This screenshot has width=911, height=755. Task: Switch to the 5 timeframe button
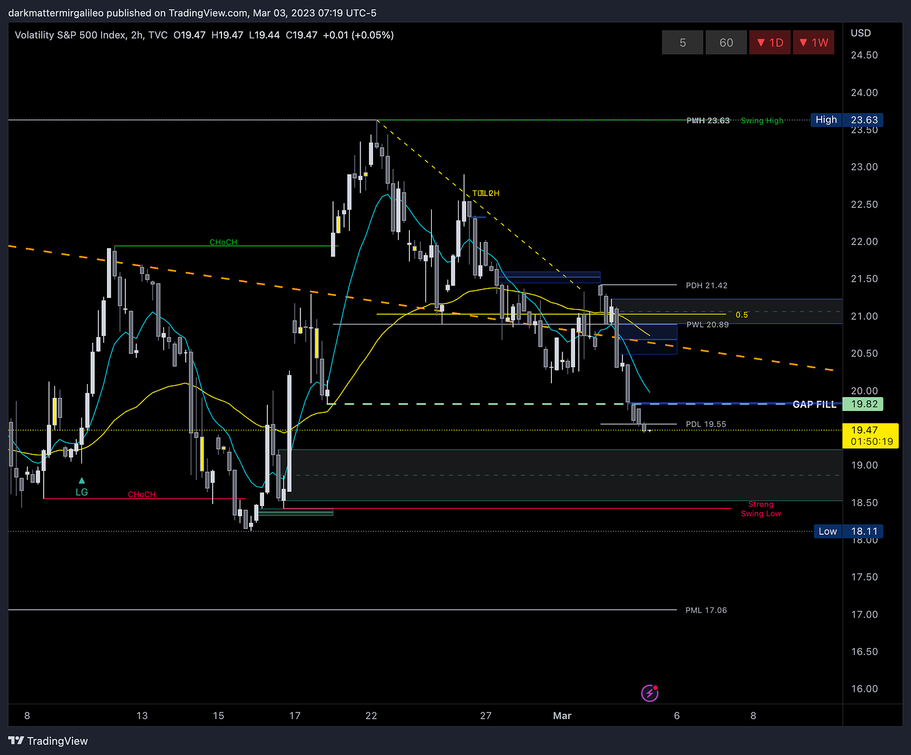[x=683, y=43]
